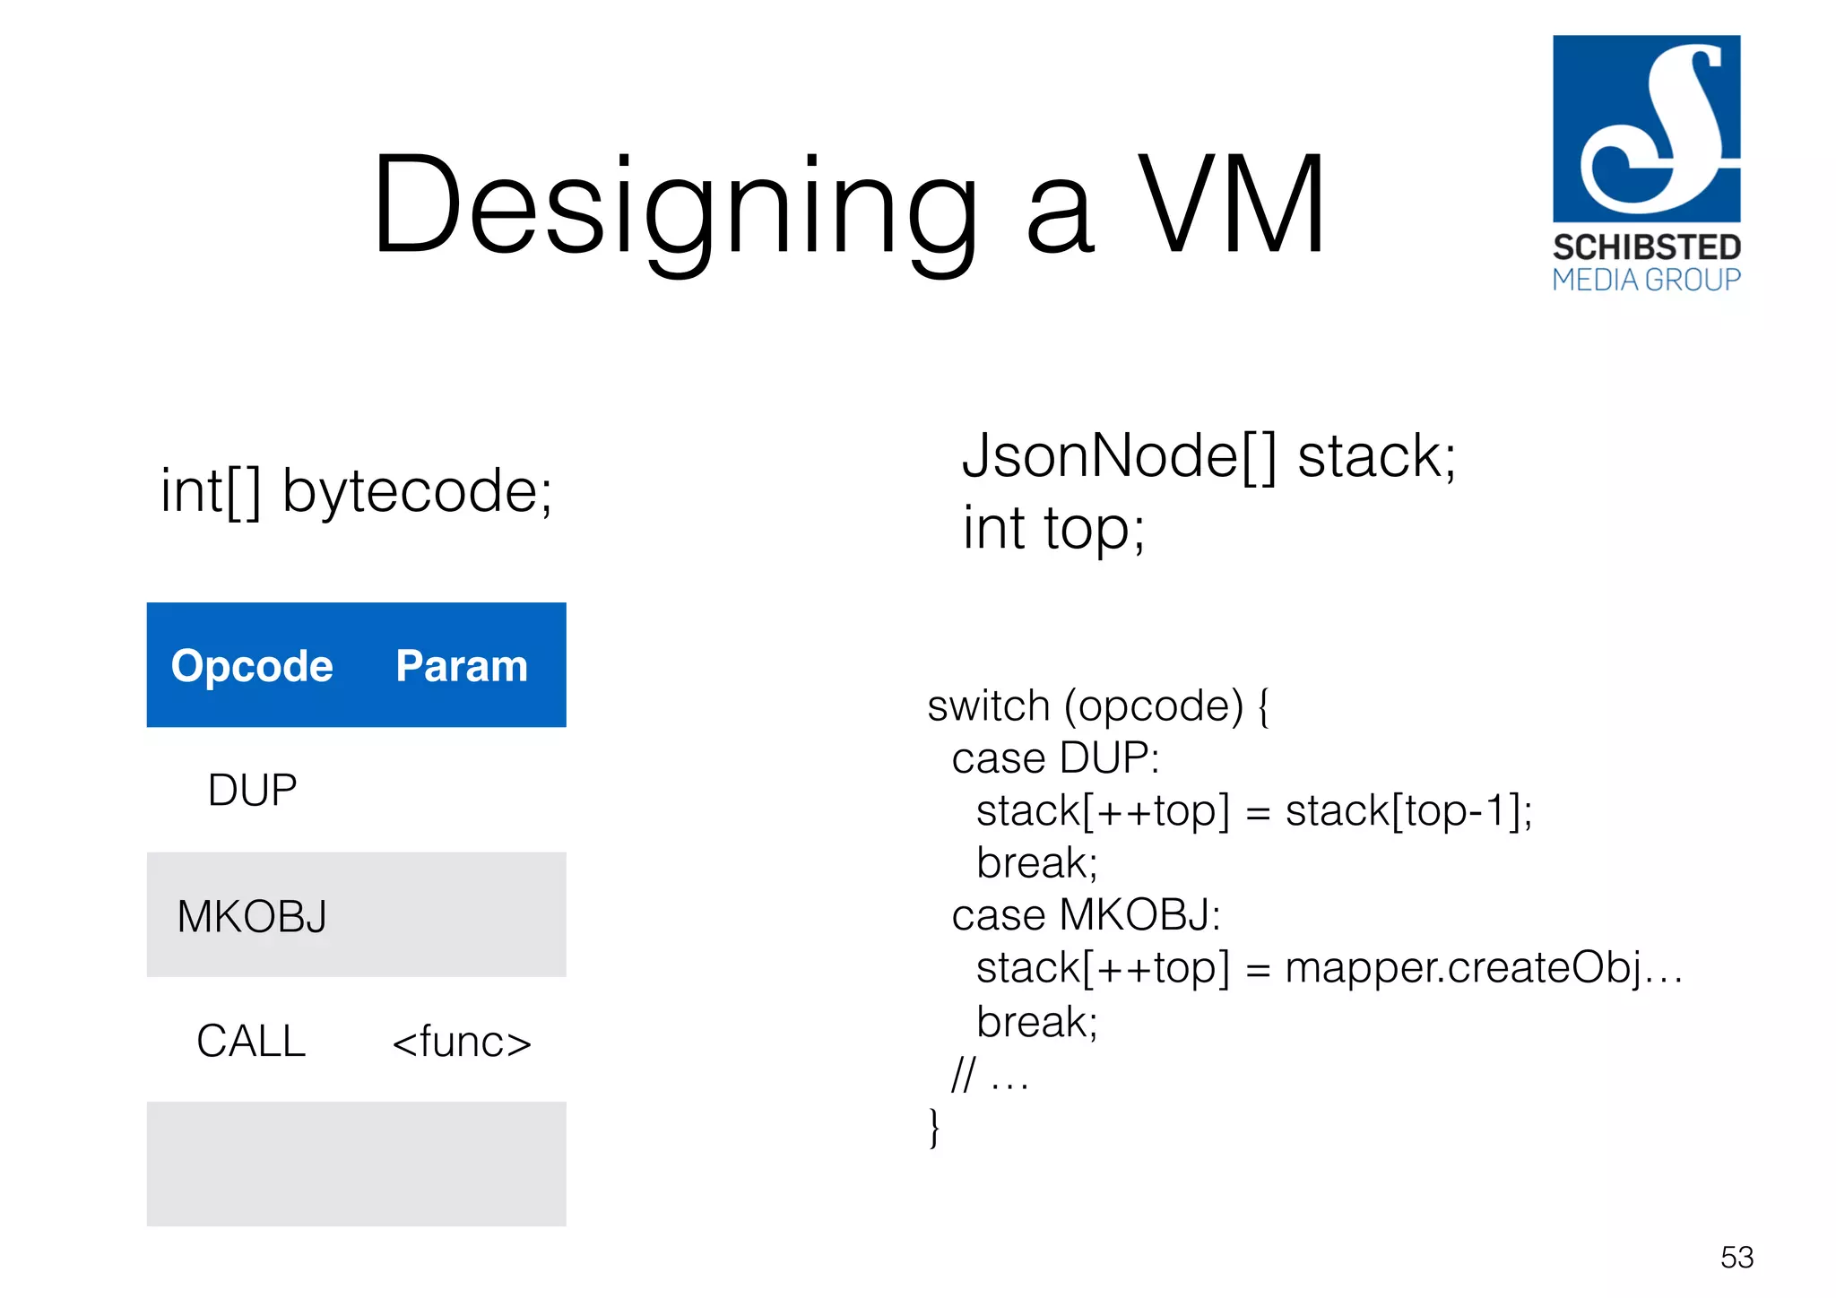Click the case DUP code line

pos(1055,758)
